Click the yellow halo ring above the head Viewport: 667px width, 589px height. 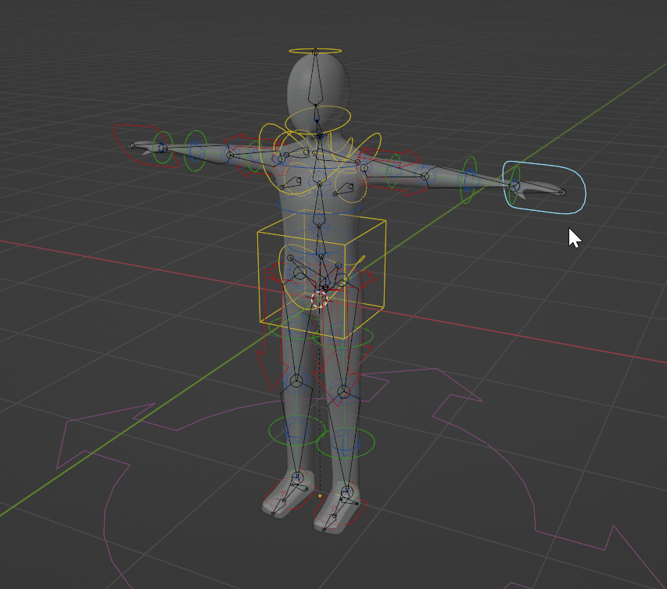(315, 51)
